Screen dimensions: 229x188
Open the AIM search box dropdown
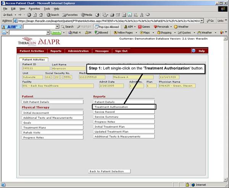(57, 27)
